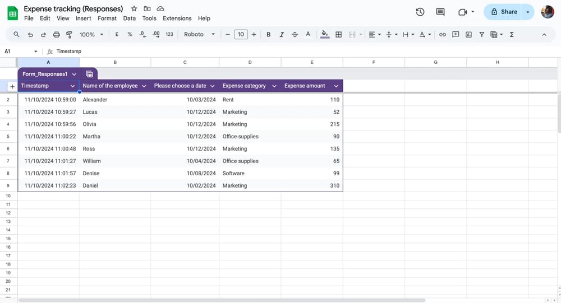Open the version history clock icon
The width and height of the screenshot is (561, 303).
click(420, 12)
